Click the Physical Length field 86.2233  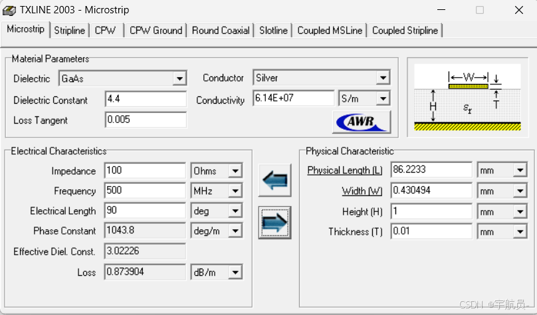(x=431, y=170)
